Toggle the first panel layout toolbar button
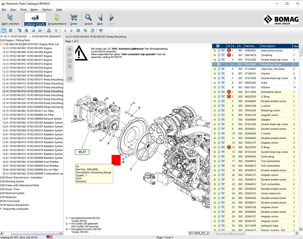Viewport: 303px width, 239px height. [4, 30]
